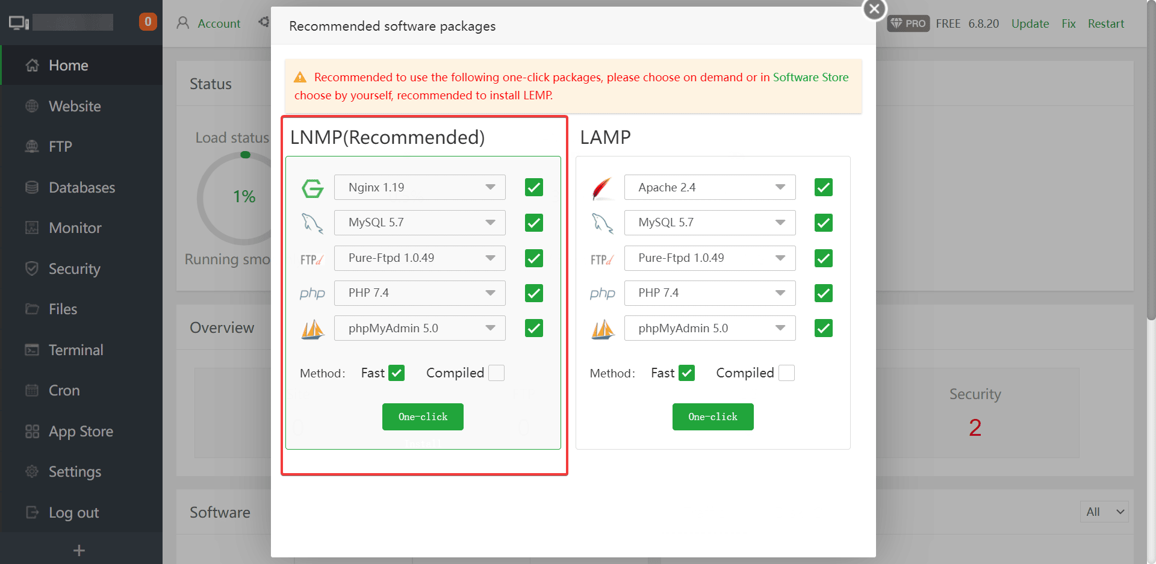Open the Nginx 1.19 version dropdown
The image size is (1156, 564).
pyautogui.click(x=420, y=187)
